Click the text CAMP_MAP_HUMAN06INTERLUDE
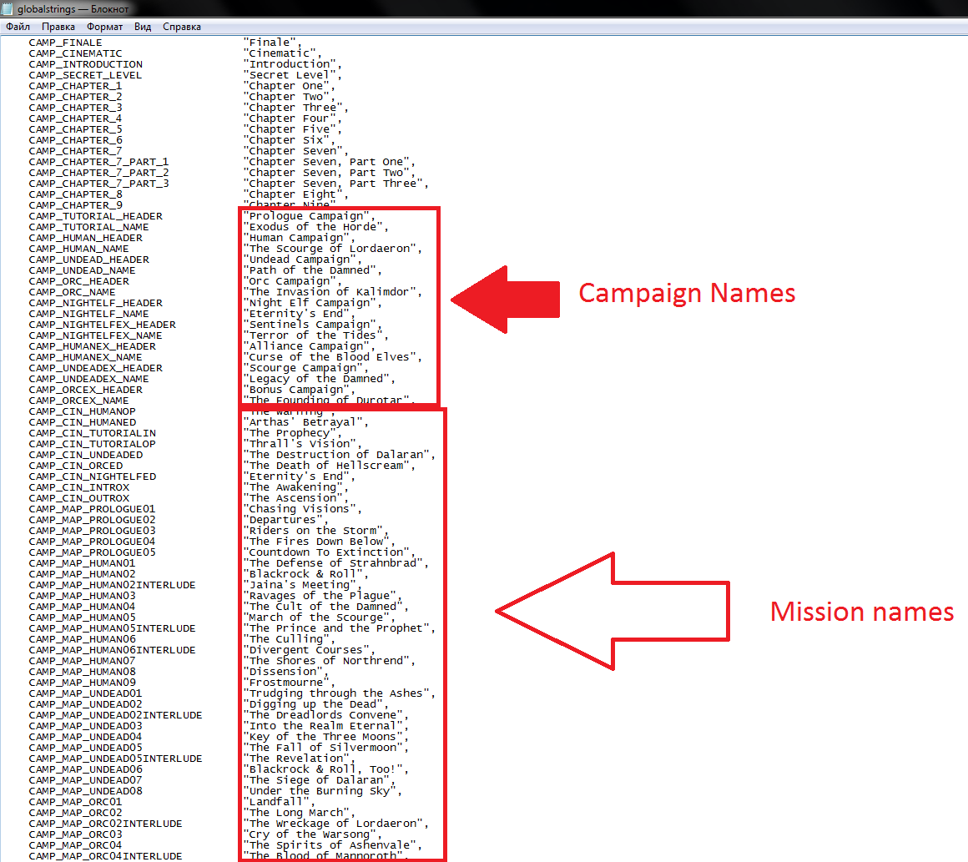The width and height of the screenshot is (968, 862). pos(112,650)
